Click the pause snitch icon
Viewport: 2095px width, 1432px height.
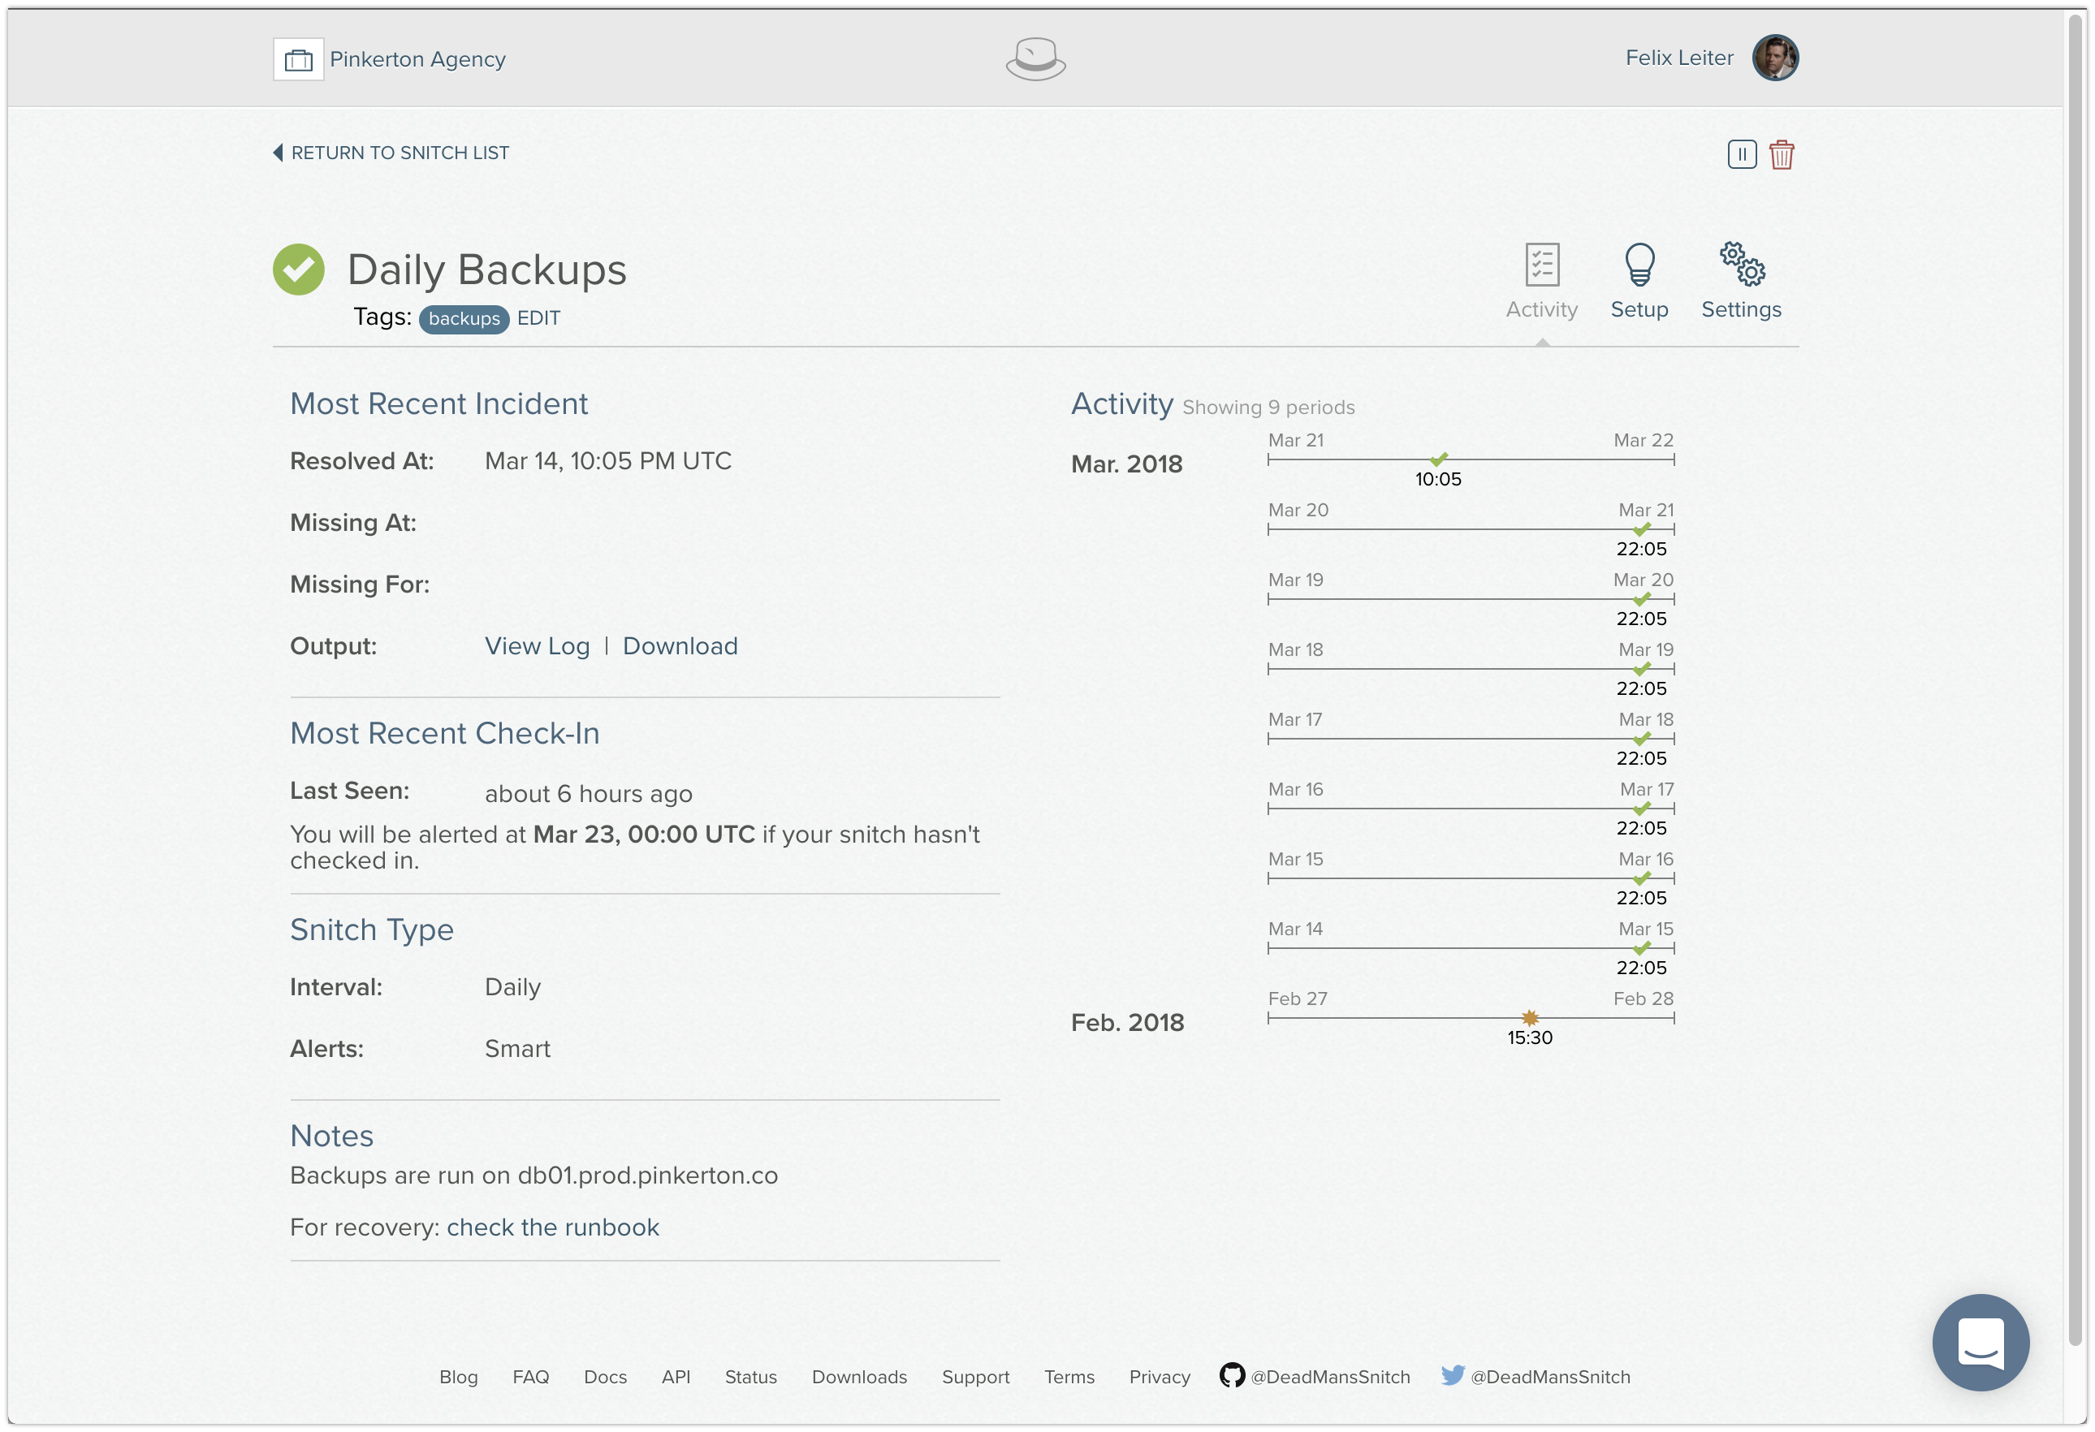pos(1742,154)
